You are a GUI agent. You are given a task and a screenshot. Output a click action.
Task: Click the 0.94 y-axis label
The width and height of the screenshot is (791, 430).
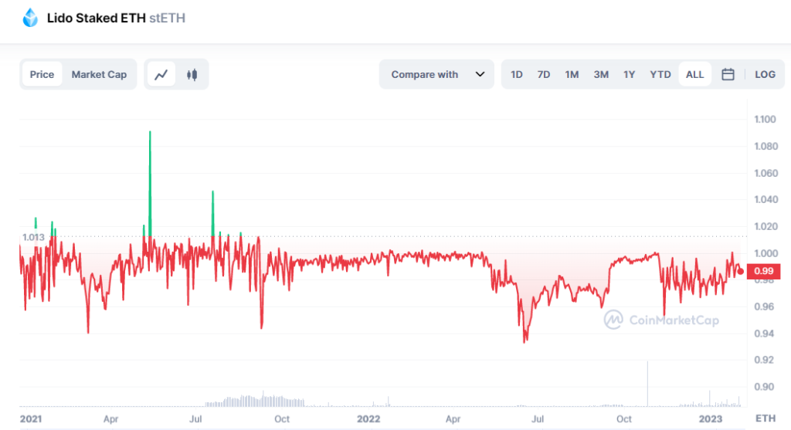pyautogui.click(x=764, y=334)
